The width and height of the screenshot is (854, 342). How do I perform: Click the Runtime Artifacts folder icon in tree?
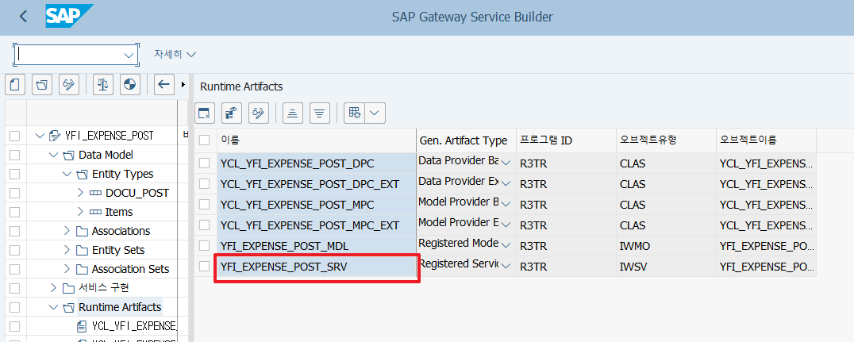pos(68,308)
